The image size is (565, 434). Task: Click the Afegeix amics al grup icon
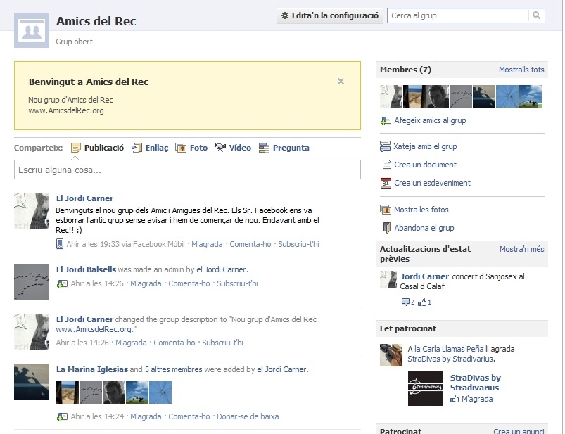click(385, 121)
